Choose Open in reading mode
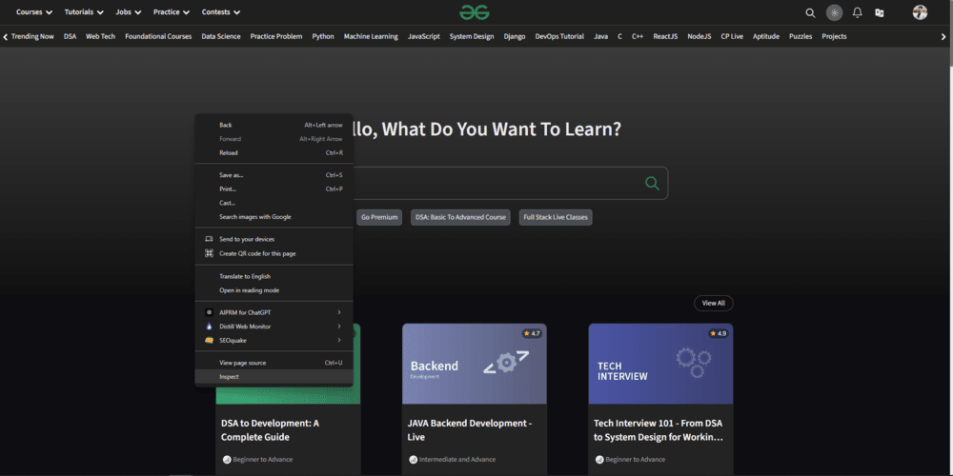Image resolution: width=953 pixels, height=476 pixels. click(274, 290)
